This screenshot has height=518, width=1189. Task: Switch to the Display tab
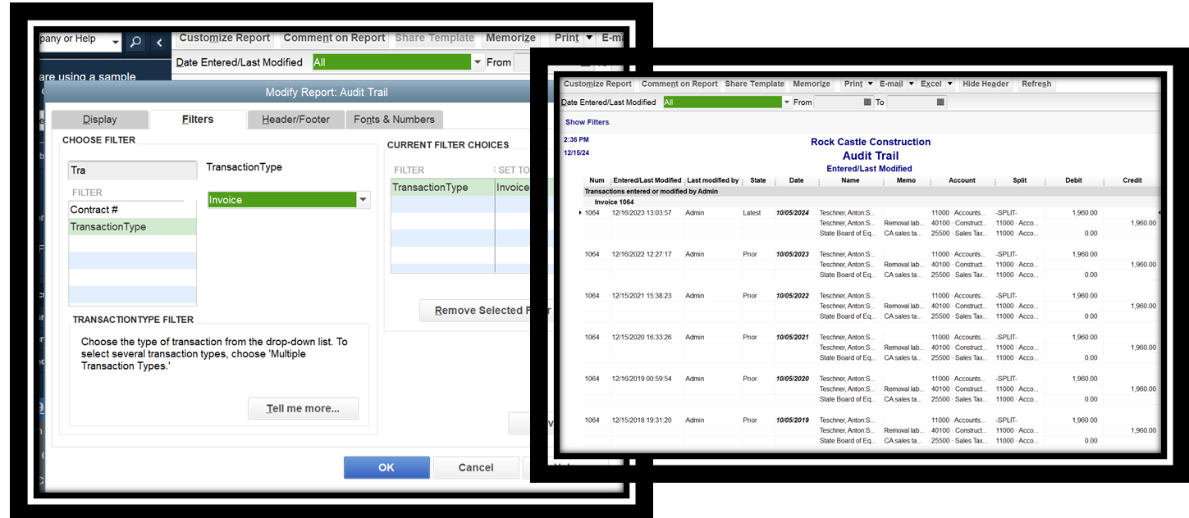(x=99, y=119)
